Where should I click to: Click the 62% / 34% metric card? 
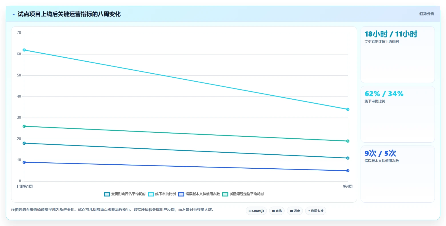tap(398, 114)
